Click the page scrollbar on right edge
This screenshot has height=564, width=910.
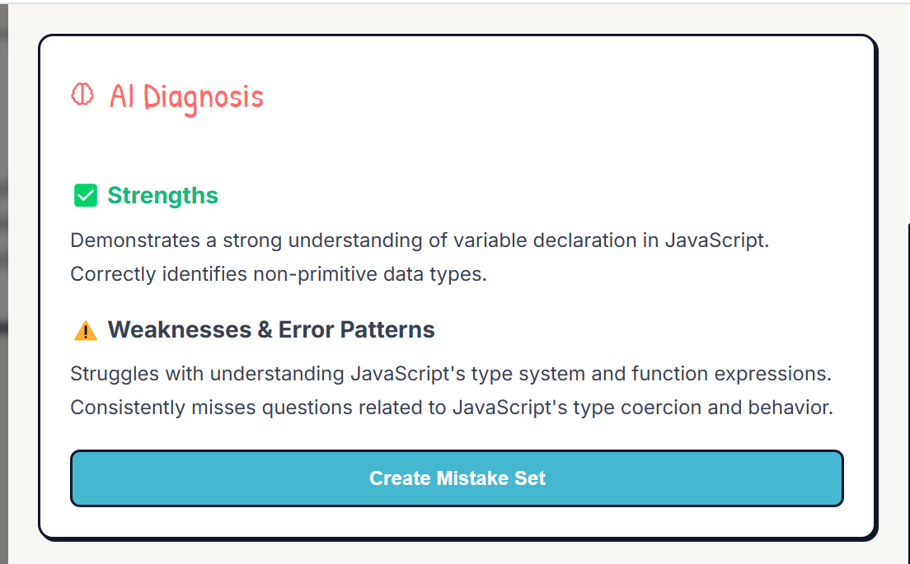[x=907, y=394]
